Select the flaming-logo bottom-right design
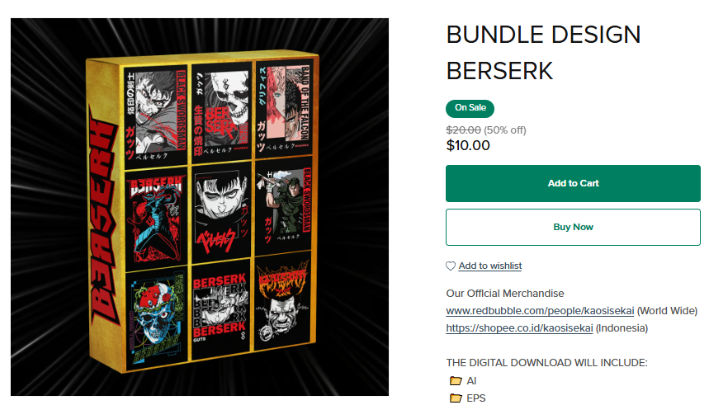Viewport: 709px width, 405px height. click(x=282, y=302)
